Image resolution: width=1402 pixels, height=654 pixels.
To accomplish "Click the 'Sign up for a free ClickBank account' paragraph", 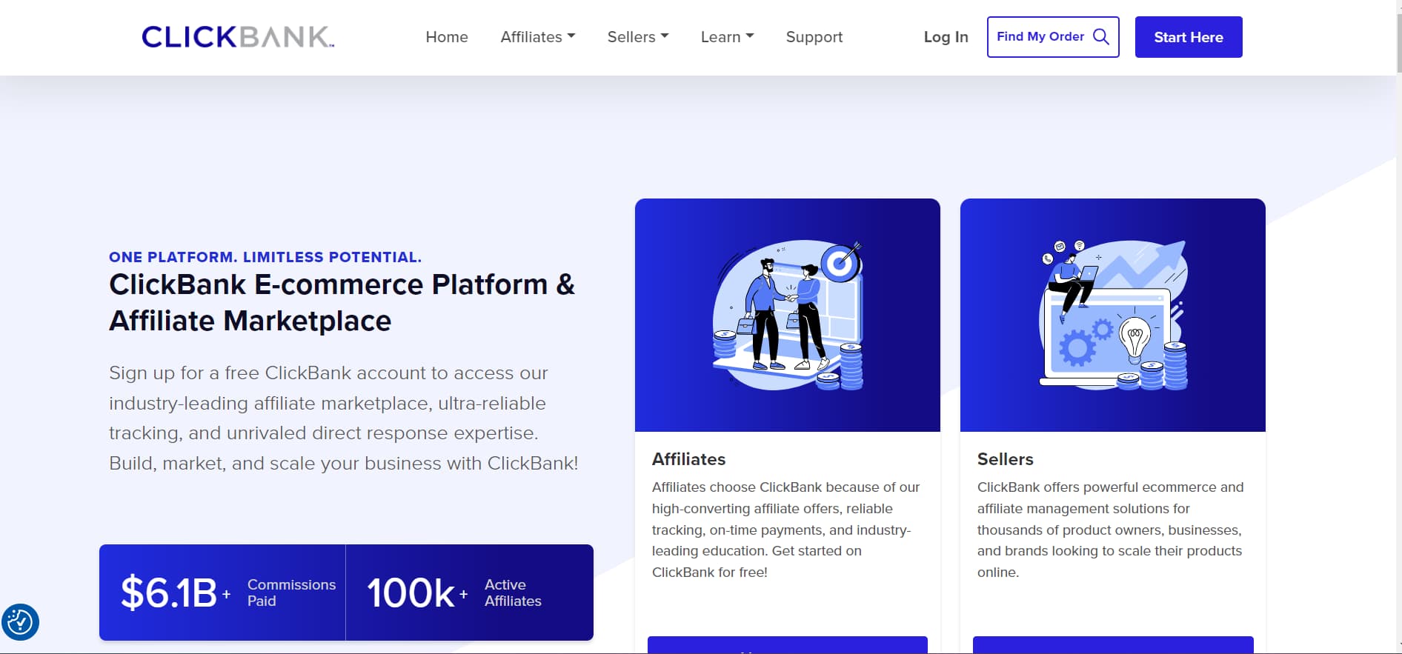I will point(343,418).
